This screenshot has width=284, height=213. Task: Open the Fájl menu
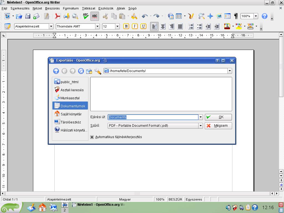point(4,8)
